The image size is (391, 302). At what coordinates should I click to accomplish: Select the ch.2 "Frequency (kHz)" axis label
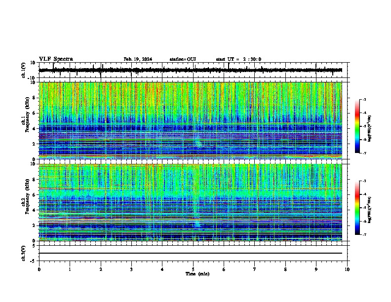[27, 196]
